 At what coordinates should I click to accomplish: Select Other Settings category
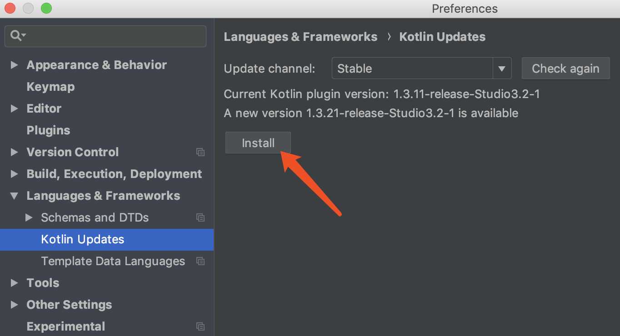click(69, 305)
